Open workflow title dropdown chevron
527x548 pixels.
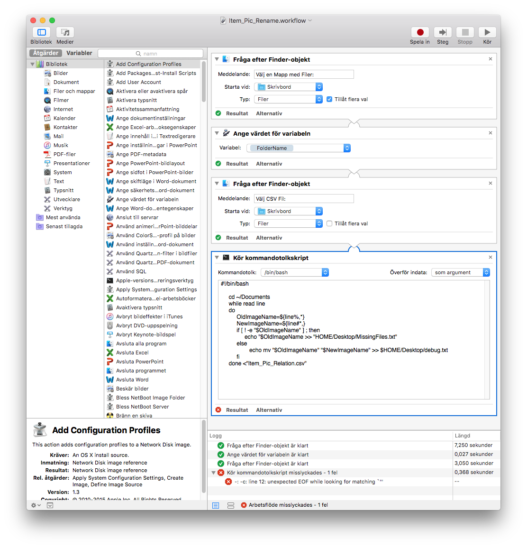click(310, 20)
